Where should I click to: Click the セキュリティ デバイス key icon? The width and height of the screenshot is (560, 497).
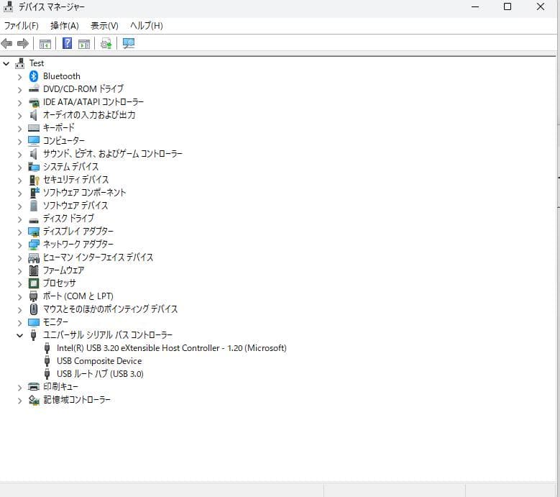[x=34, y=180]
